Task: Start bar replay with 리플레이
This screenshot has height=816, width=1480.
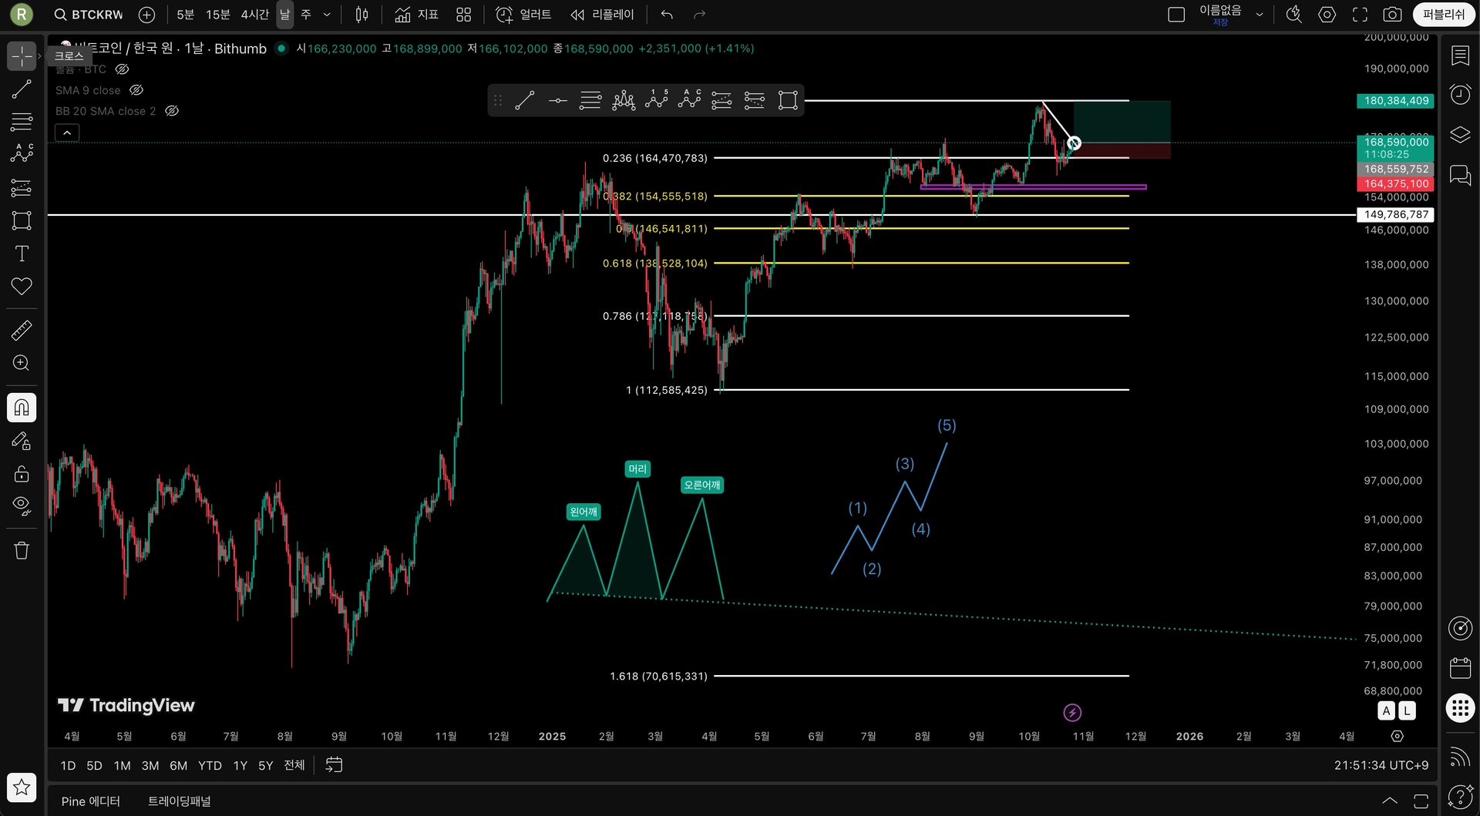Action: tap(602, 15)
